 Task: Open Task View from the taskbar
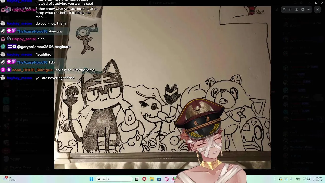click(136, 179)
